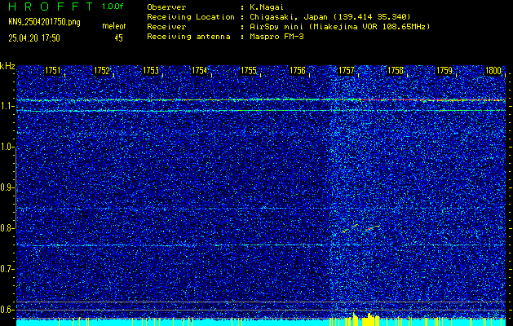Screen dimensions: 513x326
Task: Click the 1752 time marker
Action: click(101, 70)
